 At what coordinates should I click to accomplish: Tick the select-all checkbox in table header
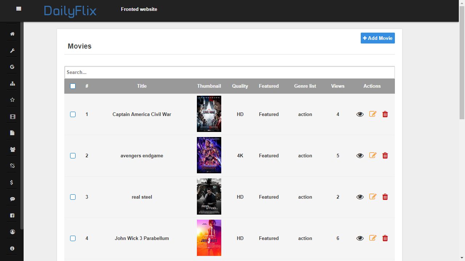[x=73, y=86]
